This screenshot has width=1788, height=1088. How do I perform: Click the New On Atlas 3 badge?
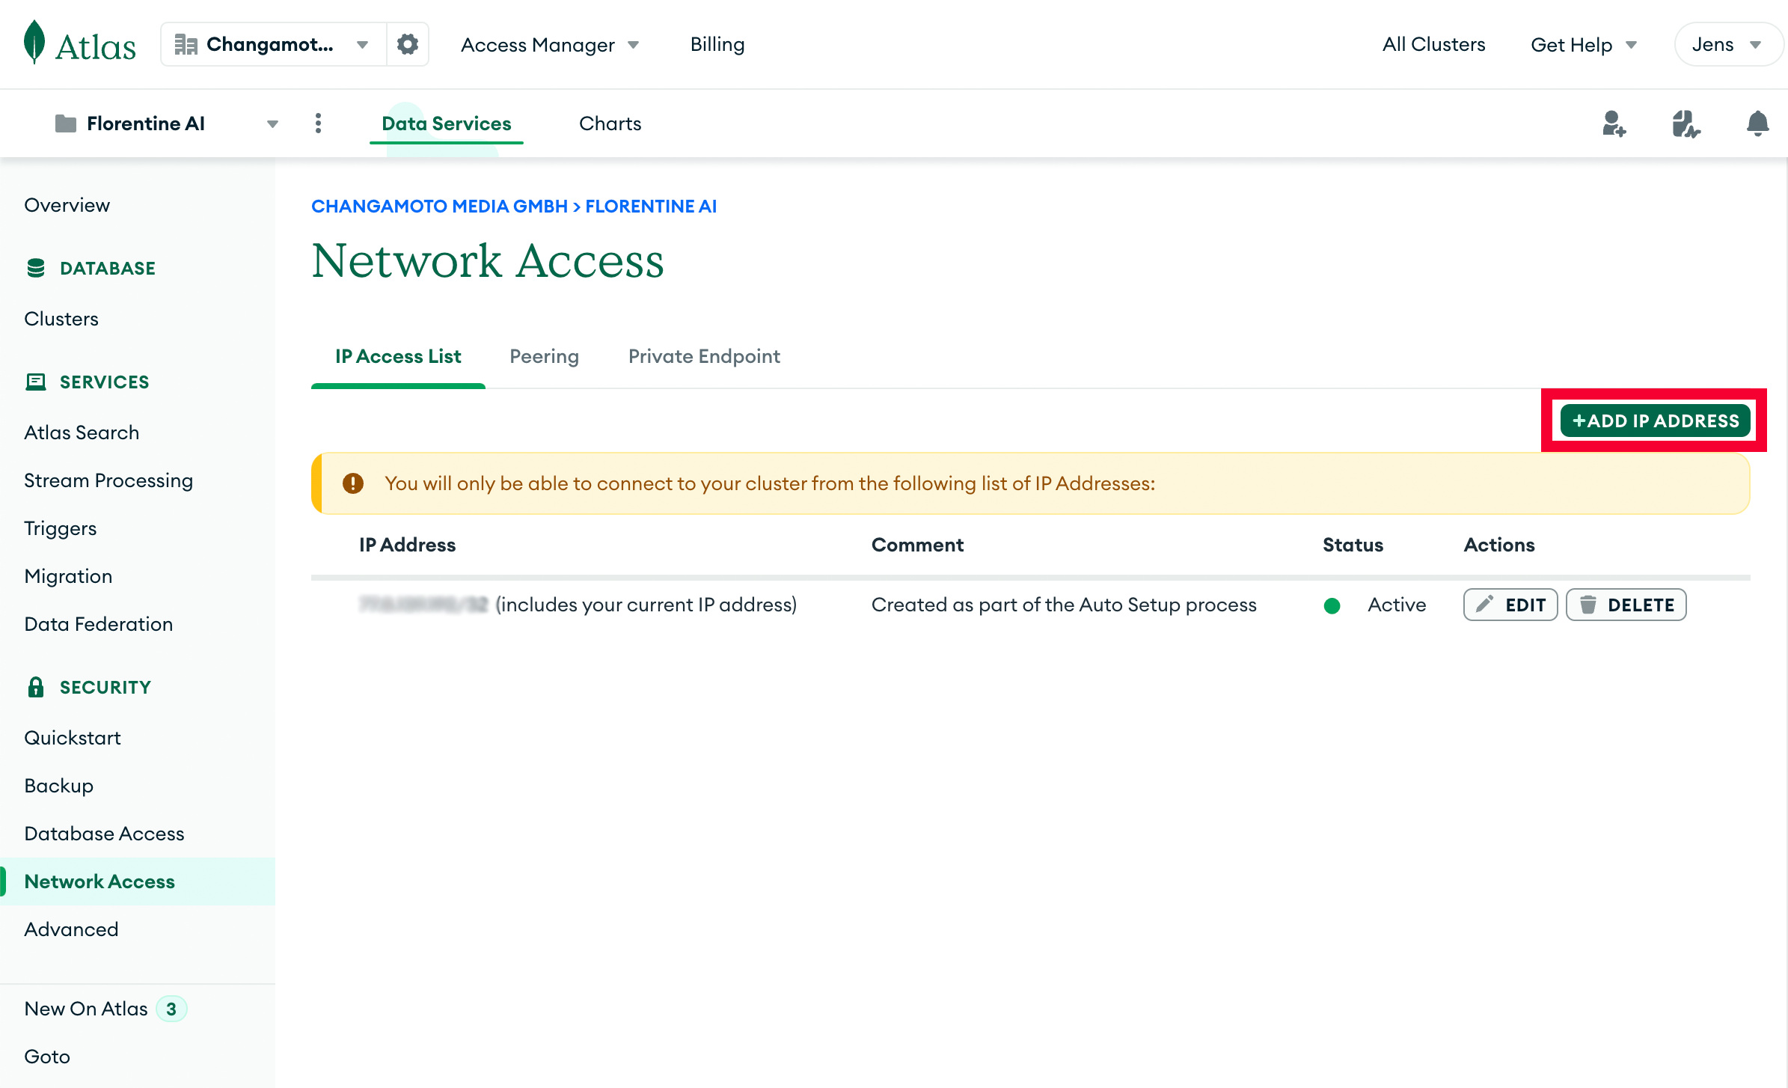pyautogui.click(x=171, y=1009)
